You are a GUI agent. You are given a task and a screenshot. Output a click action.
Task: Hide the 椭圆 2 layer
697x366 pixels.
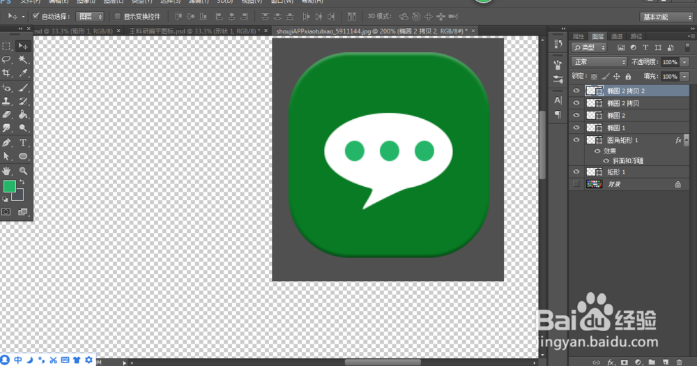(576, 116)
